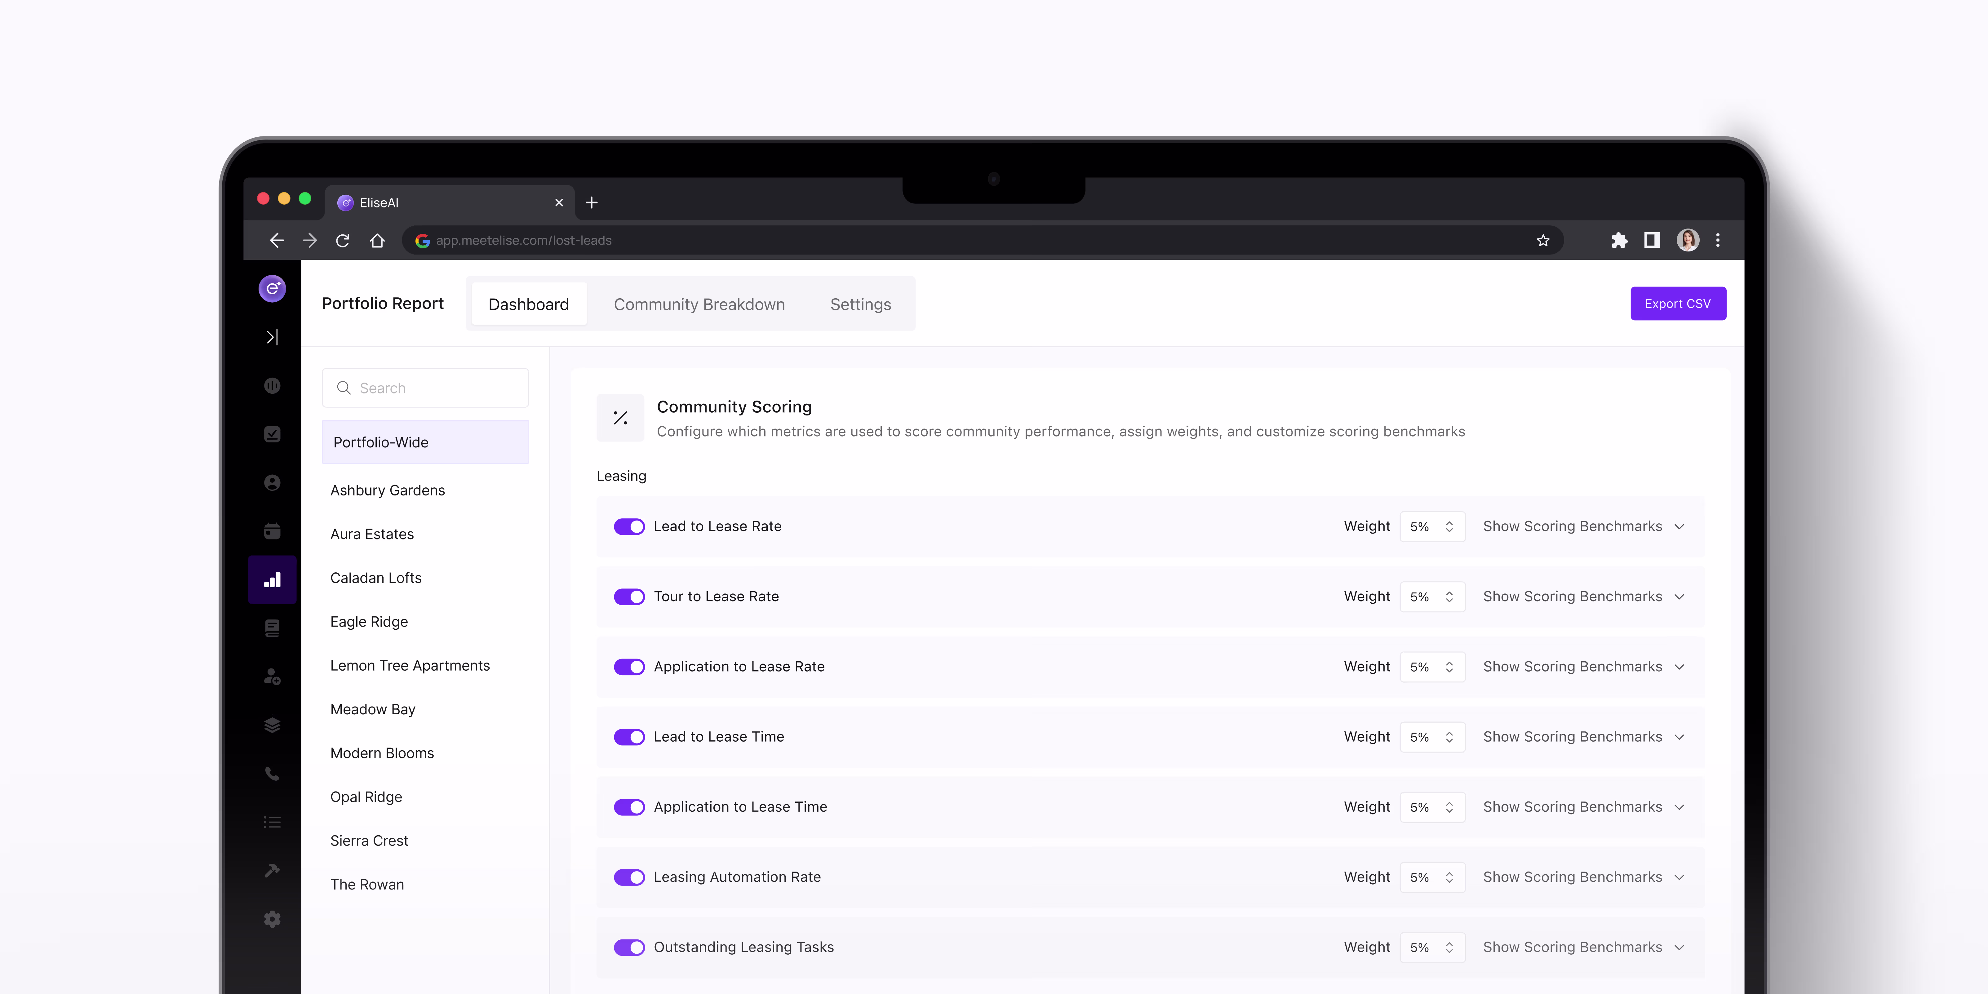Disable the Application to Lease Rate metric

[x=629, y=667]
